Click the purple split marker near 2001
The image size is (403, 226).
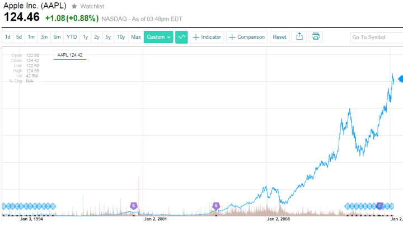pos(133,206)
